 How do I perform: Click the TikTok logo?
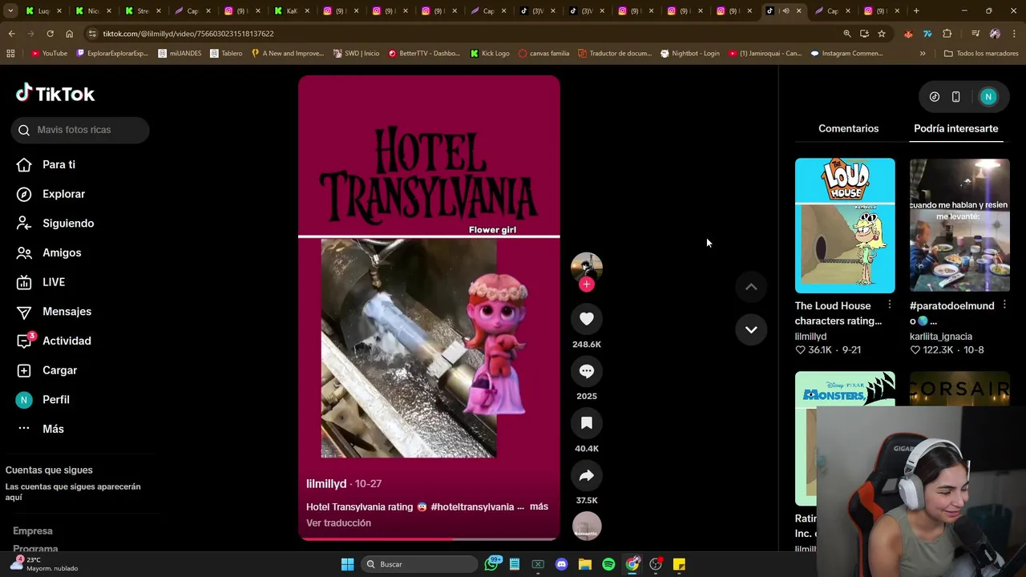click(x=55, y=94)
